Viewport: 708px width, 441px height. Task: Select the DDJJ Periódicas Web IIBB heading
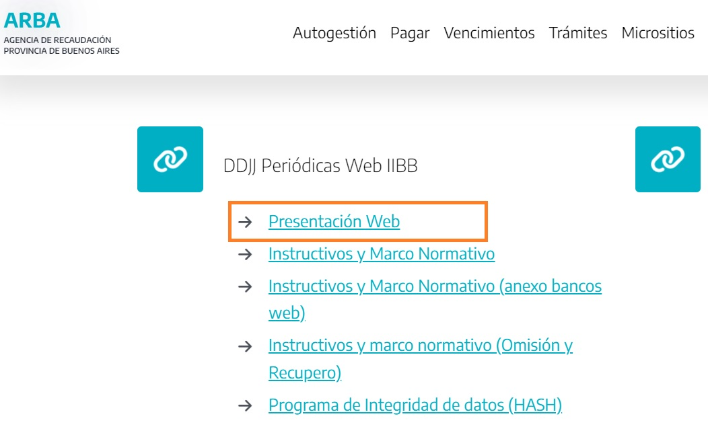click(x=320, y=165)
